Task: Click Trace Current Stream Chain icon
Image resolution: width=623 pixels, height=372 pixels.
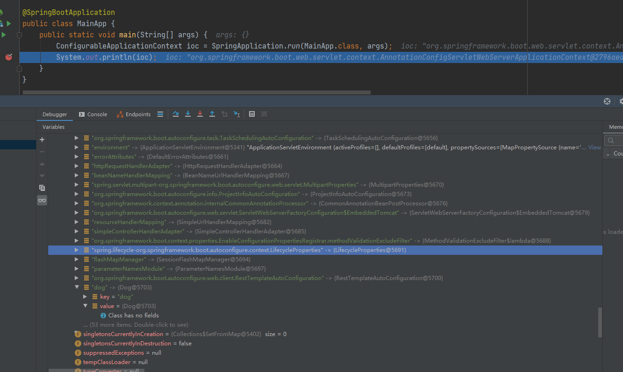Action: [x=264, y=114]
